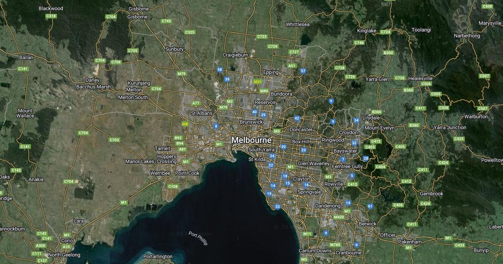Click the Bacchus Marsh label
Viewport: 503px width, 264px height.
point(93,87)
